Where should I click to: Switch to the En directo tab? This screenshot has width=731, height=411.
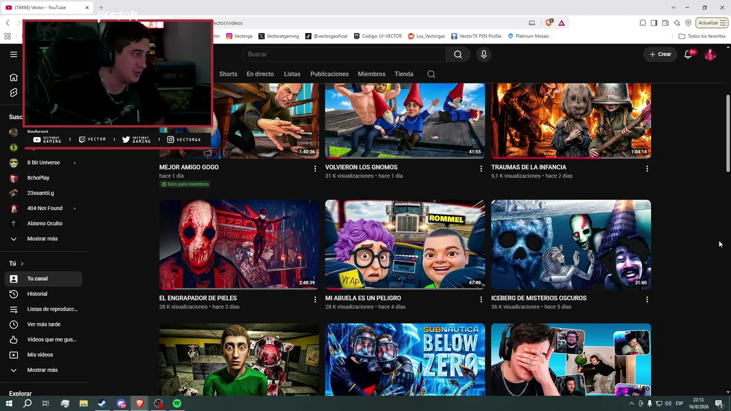(260, 74)
